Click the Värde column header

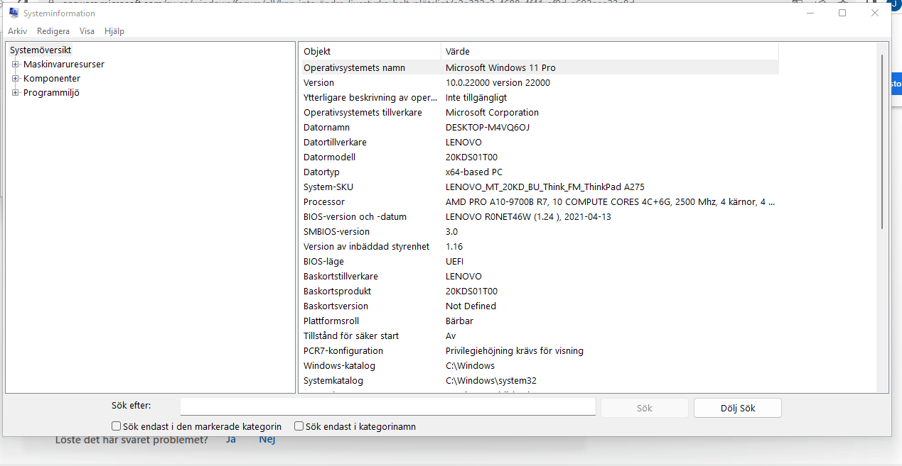tap(610, 51)
